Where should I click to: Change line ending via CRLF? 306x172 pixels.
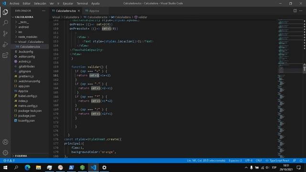[x=259, y=161]
